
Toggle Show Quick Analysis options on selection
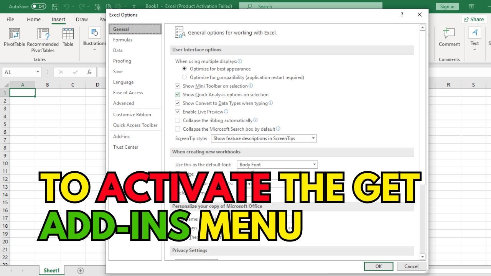click(178, 95)
